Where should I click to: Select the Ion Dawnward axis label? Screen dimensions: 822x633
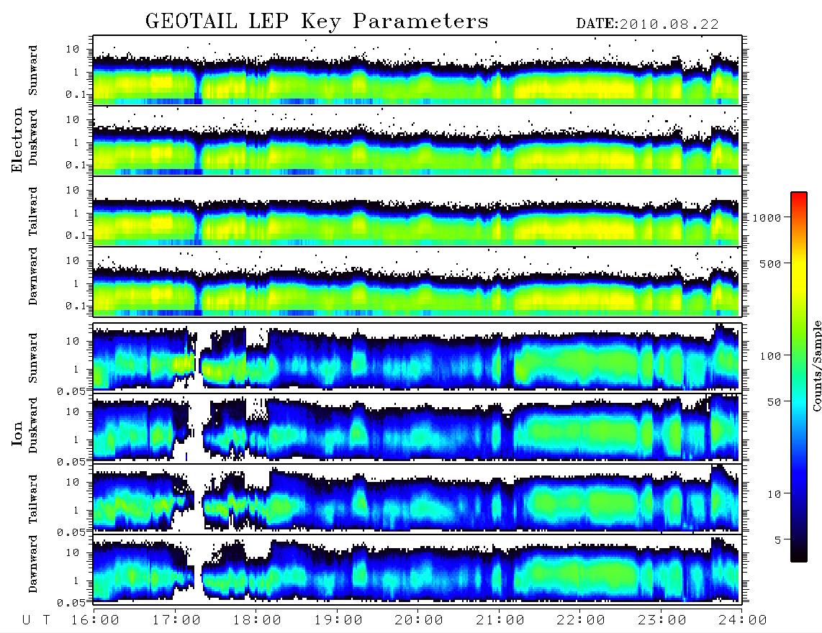point(33,564)
